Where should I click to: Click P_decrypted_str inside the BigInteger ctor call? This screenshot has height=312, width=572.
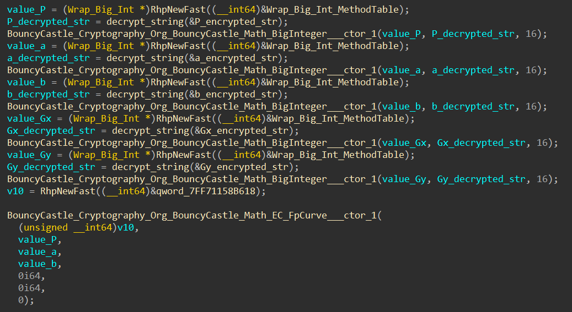[473, 34]
